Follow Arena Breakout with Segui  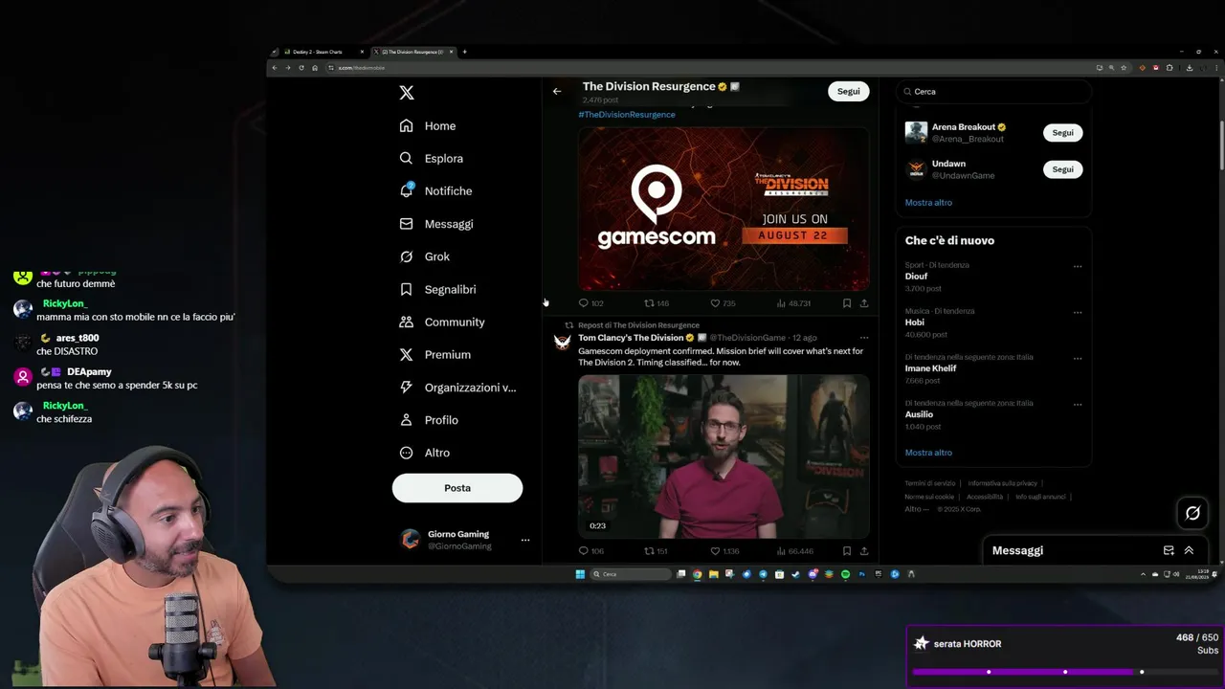pyautogui.click(x=1063, y=133)
